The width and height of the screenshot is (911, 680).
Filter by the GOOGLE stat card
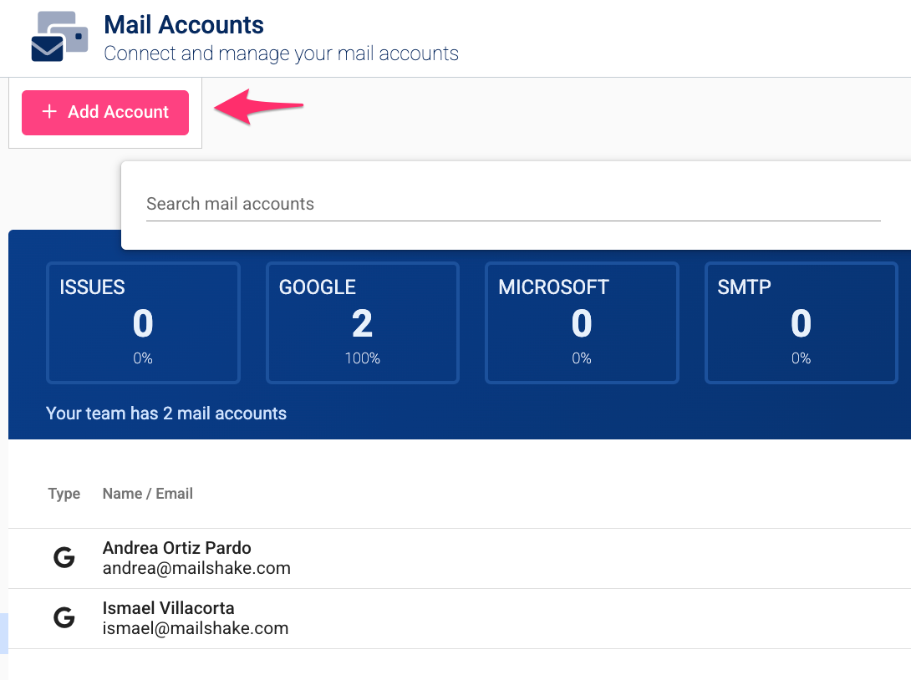[x=363, y=322]
